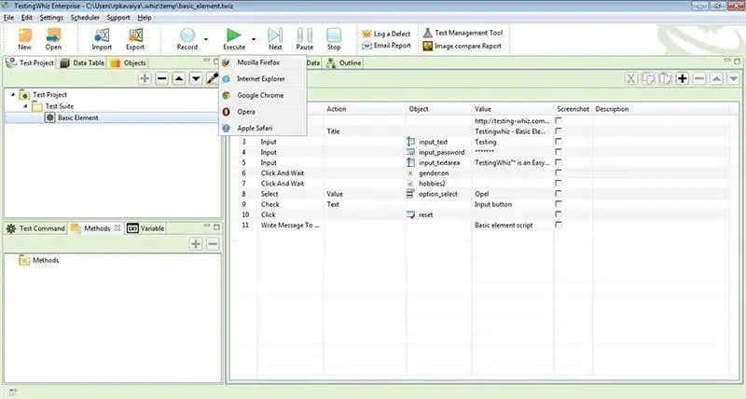Click the Export toolbar icon
This screenshot has width=746, height=399.
point(135,38)
